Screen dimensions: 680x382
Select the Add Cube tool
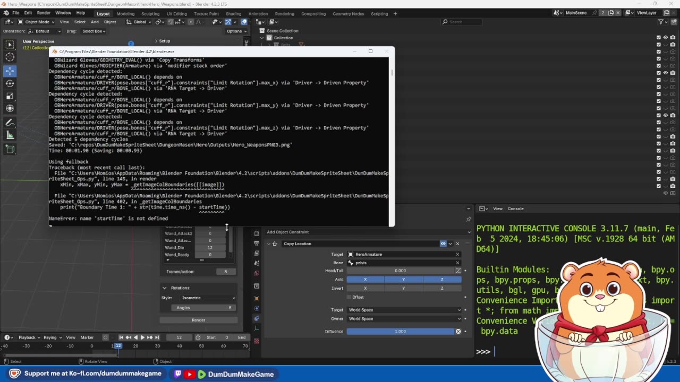click(x=10, y=149)
